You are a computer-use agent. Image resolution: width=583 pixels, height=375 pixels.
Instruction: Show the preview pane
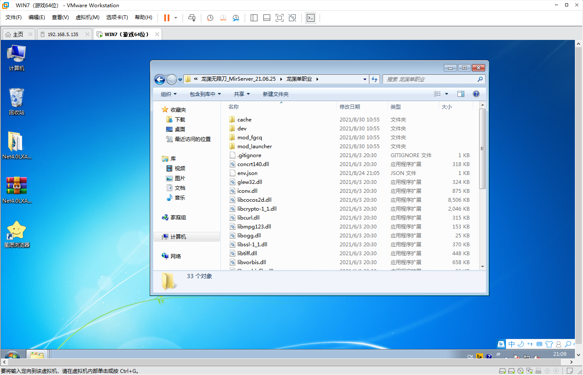click(x=461, y=94)
